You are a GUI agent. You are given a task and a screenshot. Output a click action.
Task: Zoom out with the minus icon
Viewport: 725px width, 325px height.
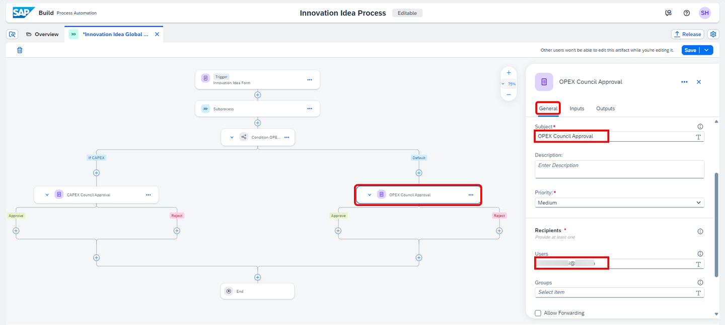tap(509, 94)
